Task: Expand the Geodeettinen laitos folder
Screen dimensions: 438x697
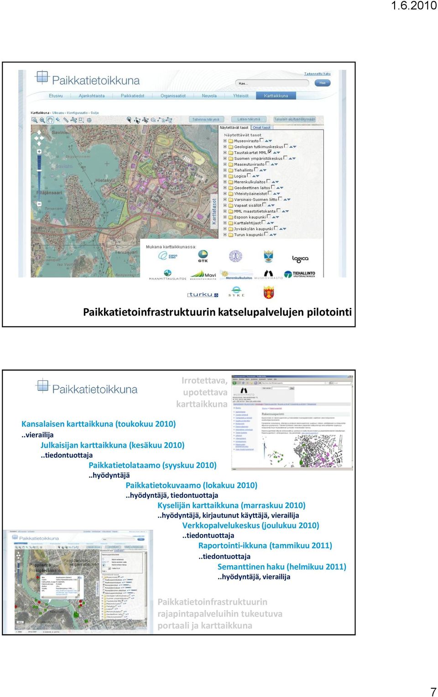Action: click(225, 188)
